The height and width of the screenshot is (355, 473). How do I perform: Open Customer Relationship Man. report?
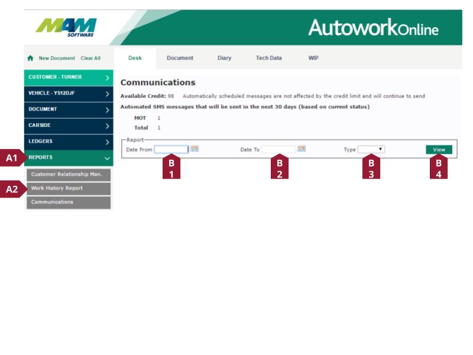(x=67, y=173)
